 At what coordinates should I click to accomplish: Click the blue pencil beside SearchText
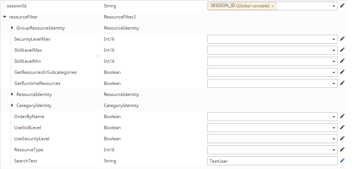coord(342,161)
